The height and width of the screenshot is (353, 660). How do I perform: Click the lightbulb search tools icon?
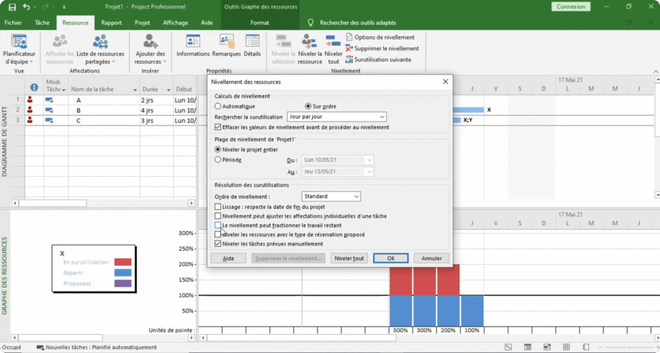click(311, 23)
